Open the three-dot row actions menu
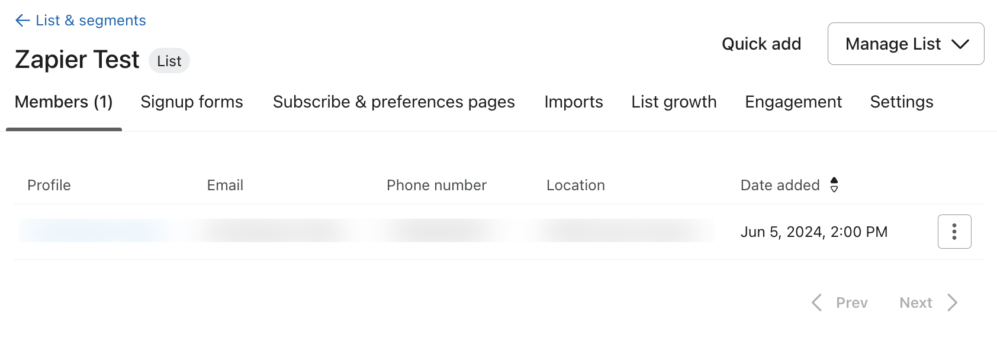997x345 pixels. [x=954, y=232]
